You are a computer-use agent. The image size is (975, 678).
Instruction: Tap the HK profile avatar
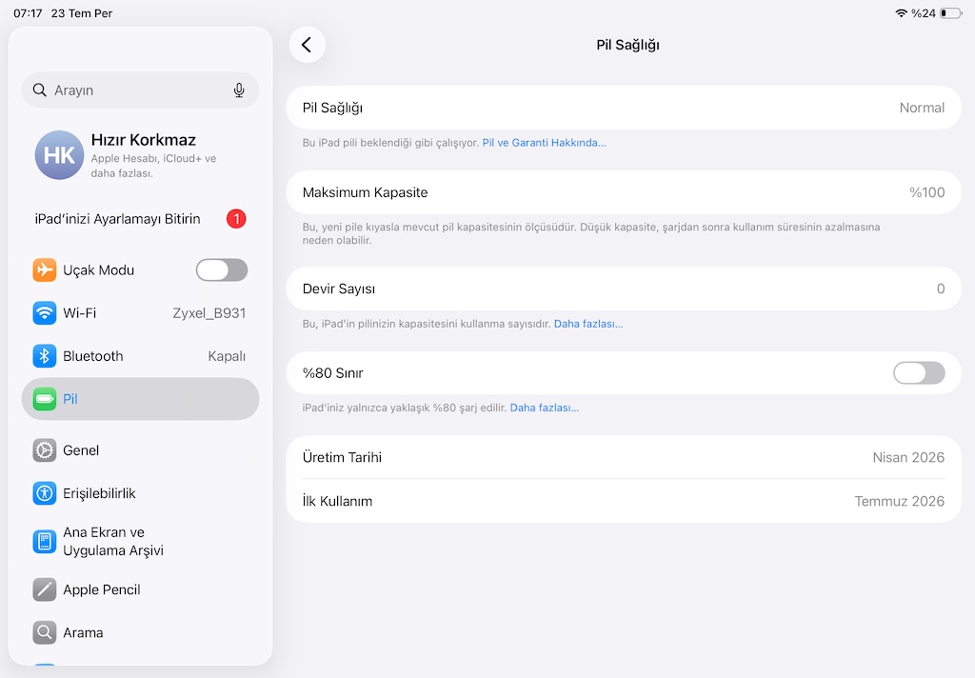click(x=59, y=155)
